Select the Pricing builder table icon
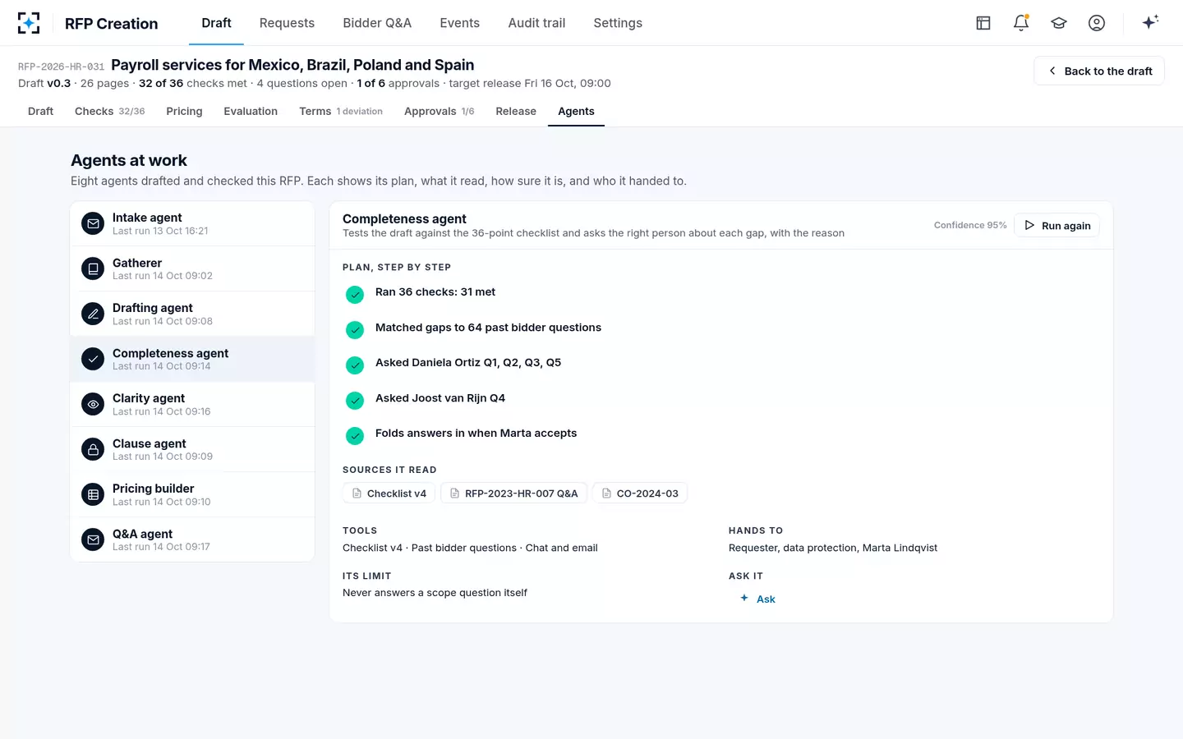1183x739 pixels. coord(93,494)
